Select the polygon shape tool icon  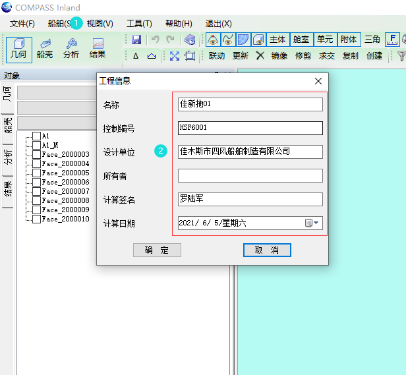point(152,56)
